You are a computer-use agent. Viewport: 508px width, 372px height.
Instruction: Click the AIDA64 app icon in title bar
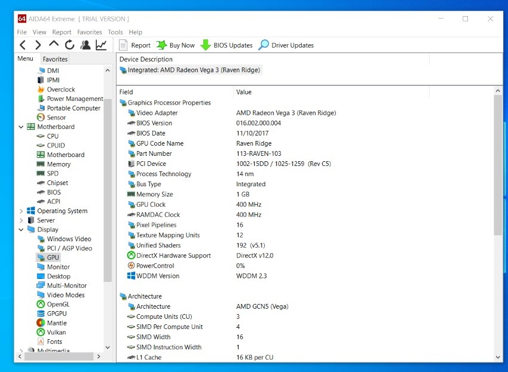click(22, 19)
